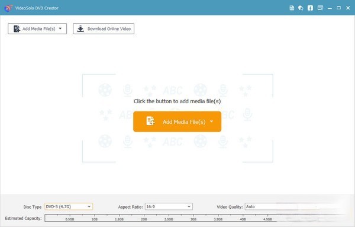
Task: Open the chat support bubbles icon
Action: [301, 8]
